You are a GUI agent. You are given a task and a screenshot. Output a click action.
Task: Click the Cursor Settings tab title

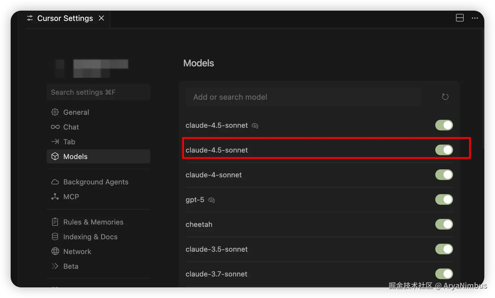pyautogui.click(x=65, y=18)
